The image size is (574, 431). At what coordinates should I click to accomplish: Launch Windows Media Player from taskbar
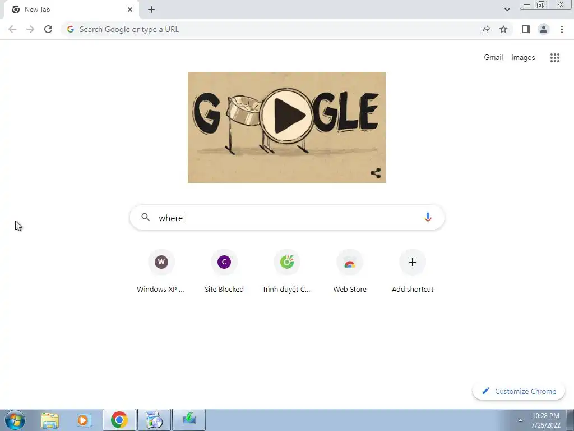tap(83, 420)
